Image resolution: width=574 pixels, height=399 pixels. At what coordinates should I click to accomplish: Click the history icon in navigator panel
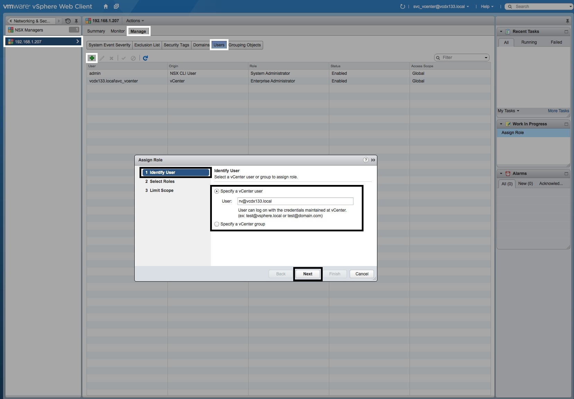(x=68, y=21)
